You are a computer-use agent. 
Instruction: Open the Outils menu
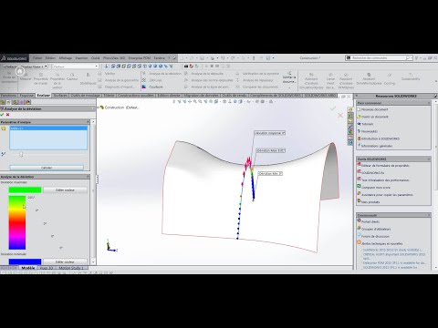pyautogui.click(x=95, y=58)
